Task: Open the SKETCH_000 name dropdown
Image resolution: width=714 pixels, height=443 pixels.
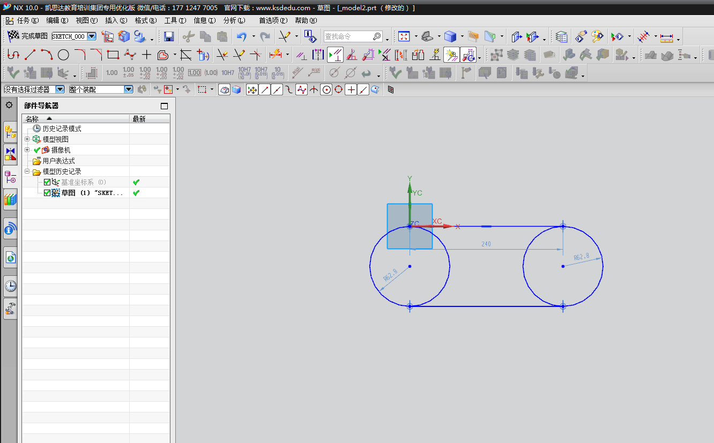Action: [92, 36]
